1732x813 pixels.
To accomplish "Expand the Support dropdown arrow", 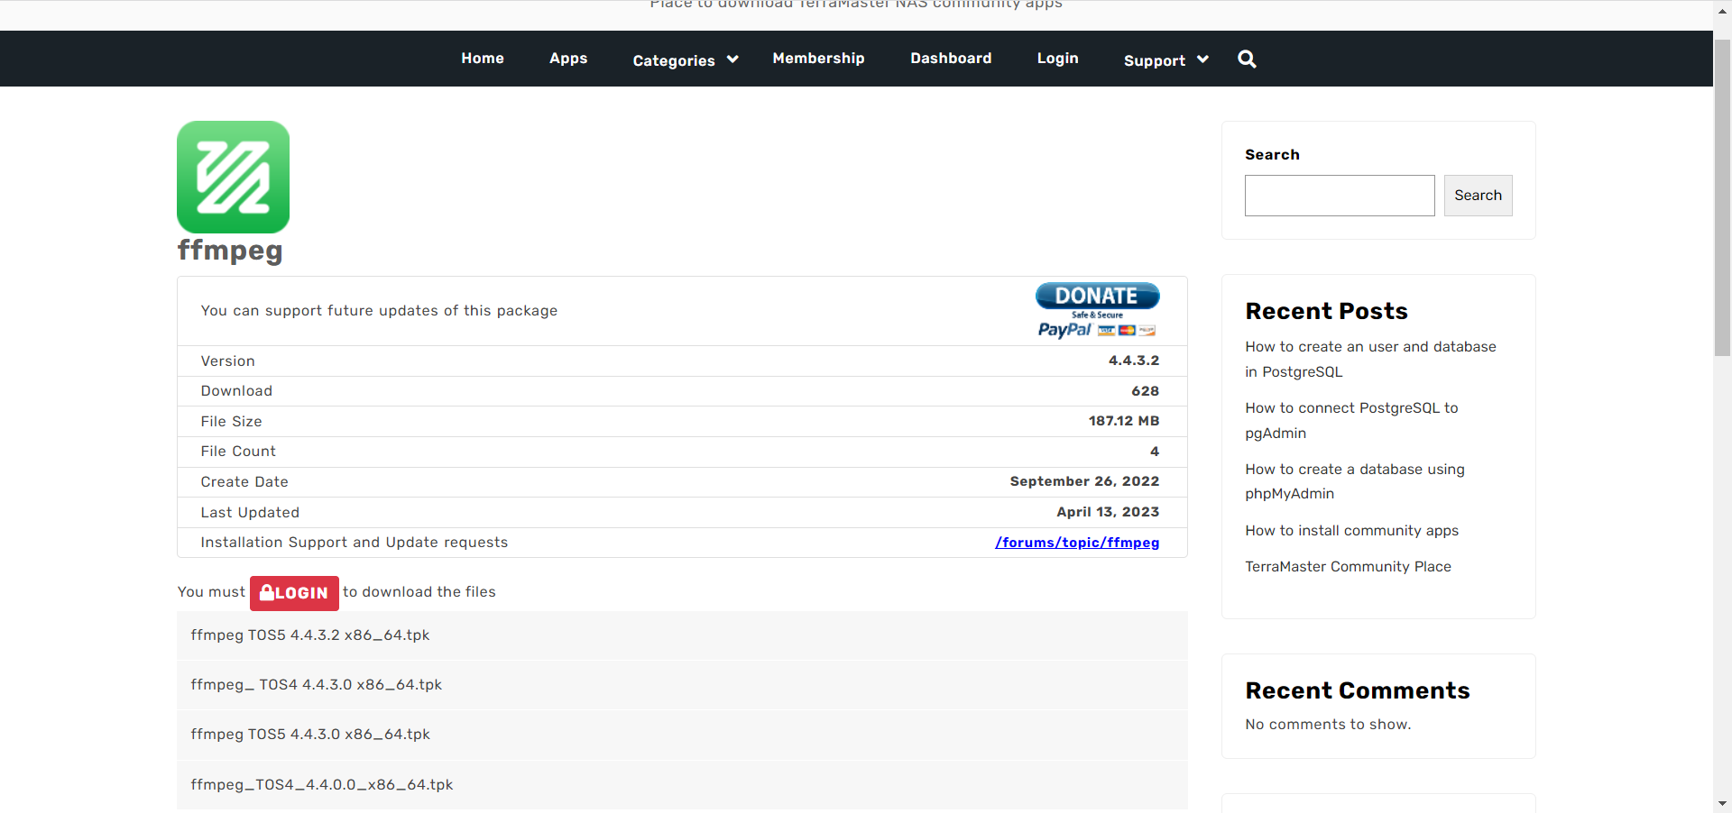I will tap(1202, 59).
